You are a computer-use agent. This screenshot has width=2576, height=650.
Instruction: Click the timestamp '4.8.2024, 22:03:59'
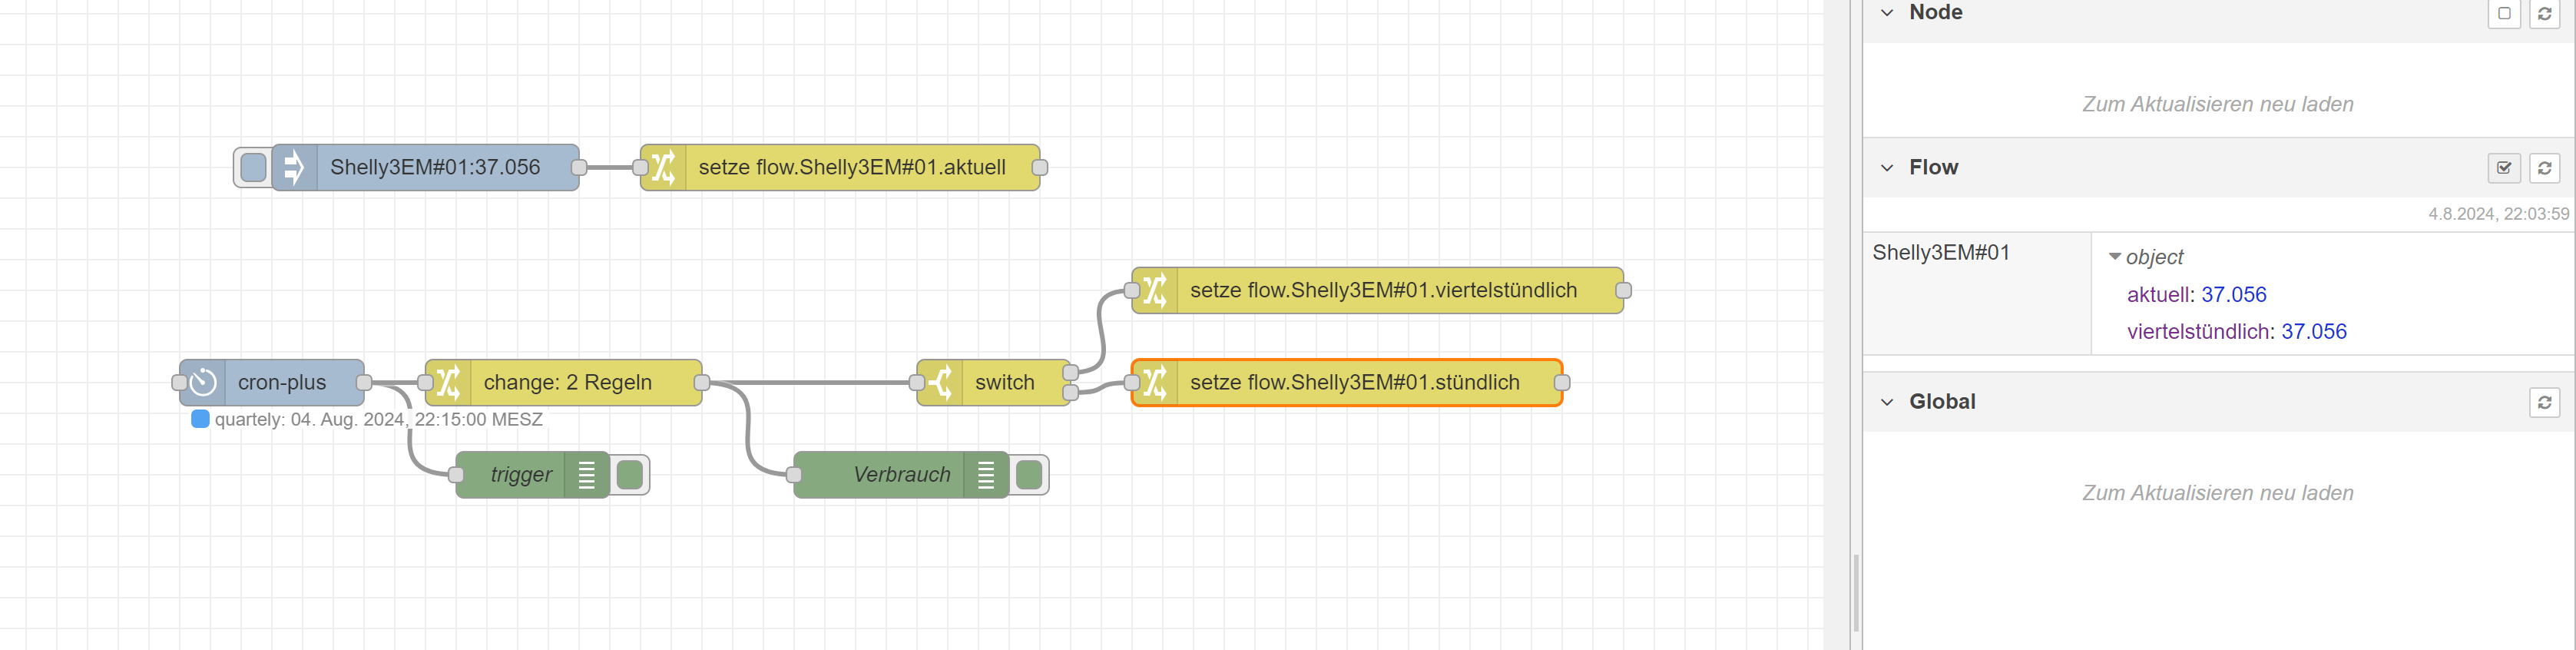coord(2498,214)
